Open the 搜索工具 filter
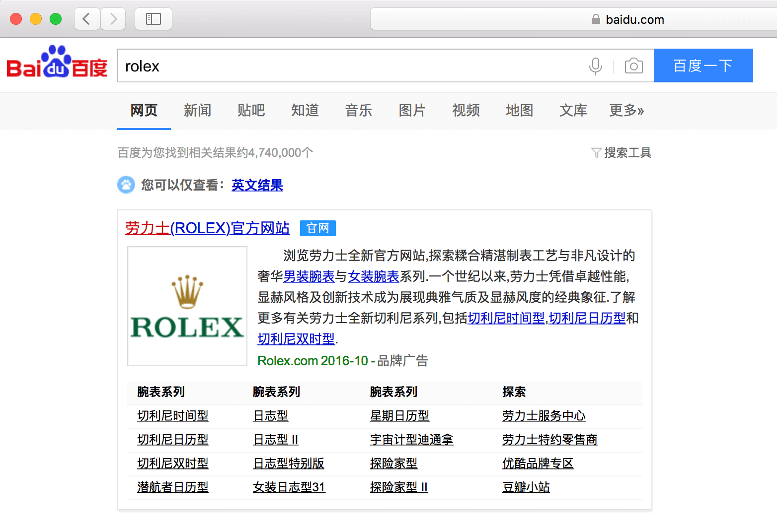This screenshot has width=777, height=531. 621,152
